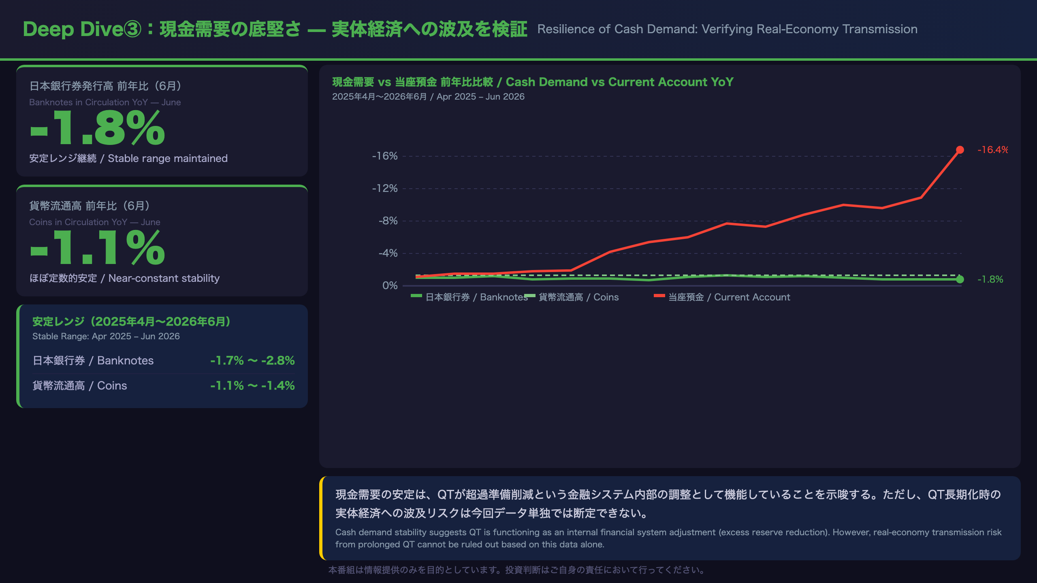Click the large -1.8% banknotes figure
The width and height of the screenshot is (1037, 583).
coord(97,128)
